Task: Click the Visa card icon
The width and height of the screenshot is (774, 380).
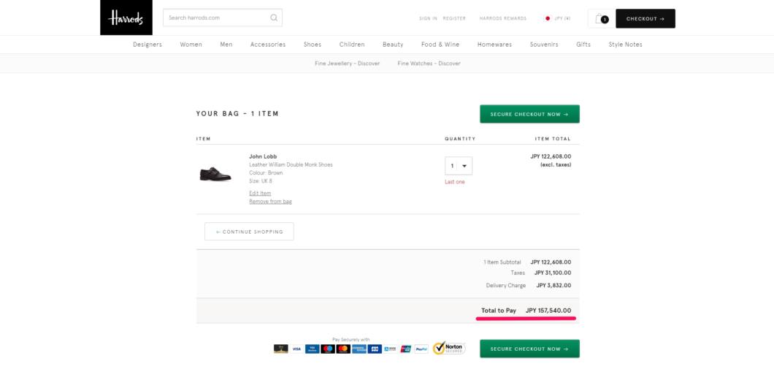Action: [296, 349]
